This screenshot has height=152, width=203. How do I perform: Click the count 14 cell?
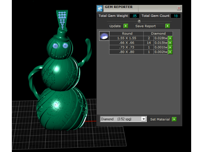pos(149,43)
